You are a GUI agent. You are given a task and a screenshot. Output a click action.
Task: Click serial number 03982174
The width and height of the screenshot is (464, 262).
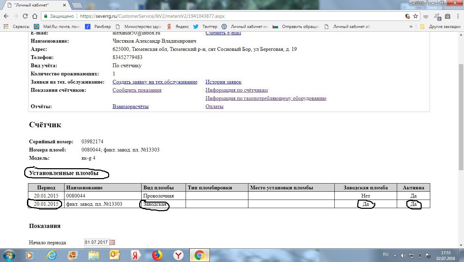tap(92, 142)
